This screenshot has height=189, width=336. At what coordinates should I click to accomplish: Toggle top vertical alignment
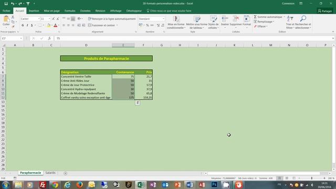tap(64, 19)
